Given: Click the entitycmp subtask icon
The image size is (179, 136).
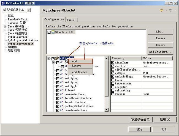Looking at the screenshot, I should [x=61, y=82].
